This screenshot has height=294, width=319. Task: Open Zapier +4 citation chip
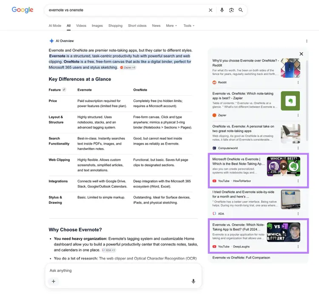[x=128, y=68]
